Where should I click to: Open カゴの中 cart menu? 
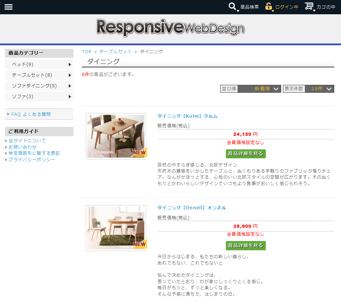[x=326, y=7]
